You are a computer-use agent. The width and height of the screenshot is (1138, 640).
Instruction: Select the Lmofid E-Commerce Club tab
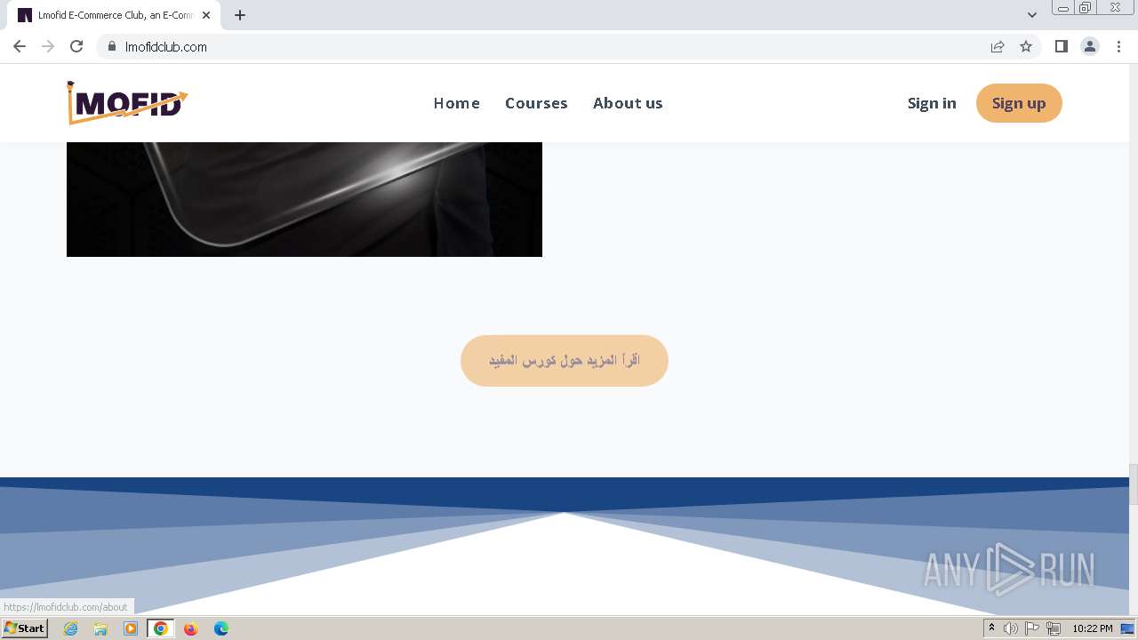coord(114,15)
